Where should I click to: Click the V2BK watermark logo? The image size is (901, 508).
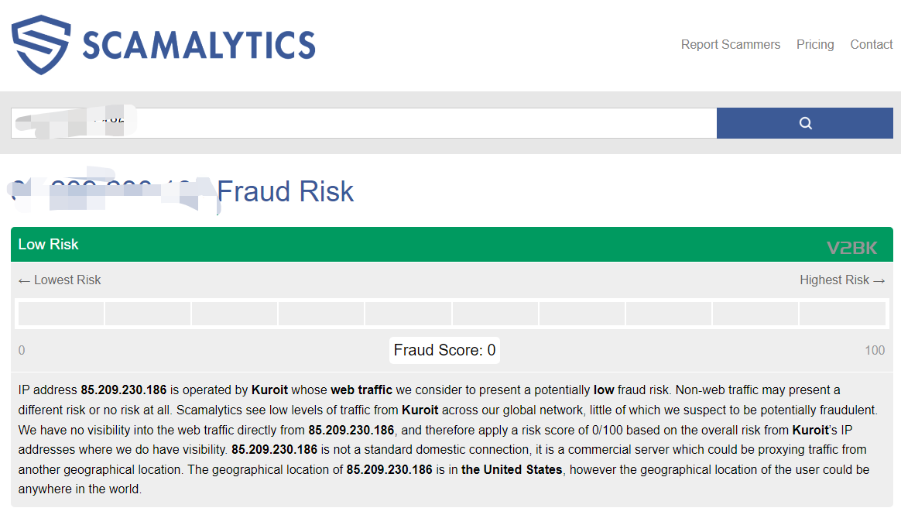(851, 248)
